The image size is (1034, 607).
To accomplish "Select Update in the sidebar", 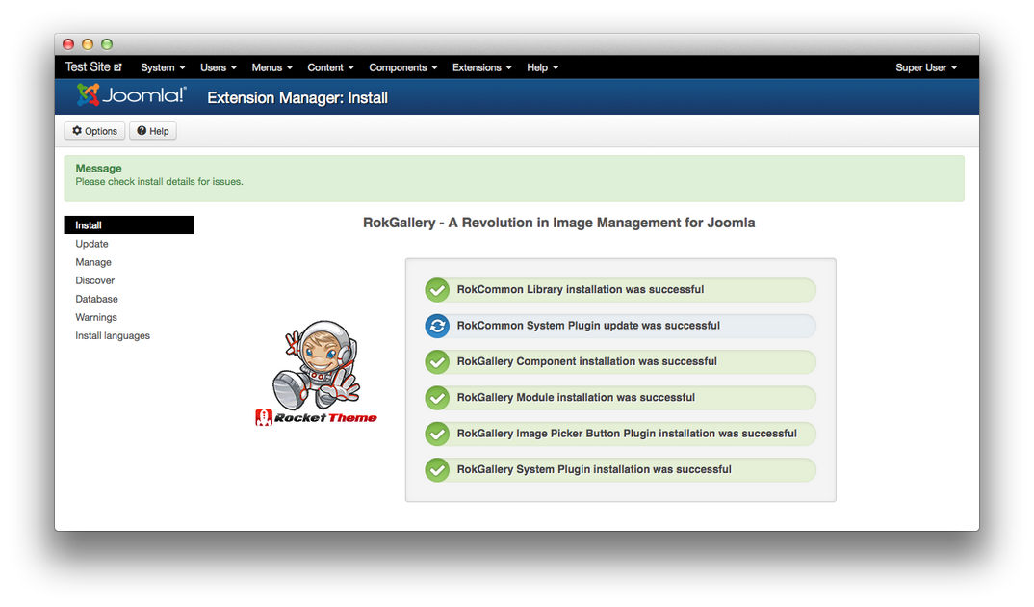I will coord(92,244).
